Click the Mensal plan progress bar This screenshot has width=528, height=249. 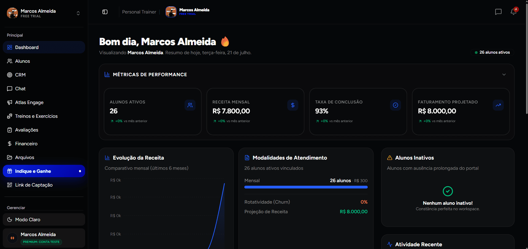(x=306, y=187)
